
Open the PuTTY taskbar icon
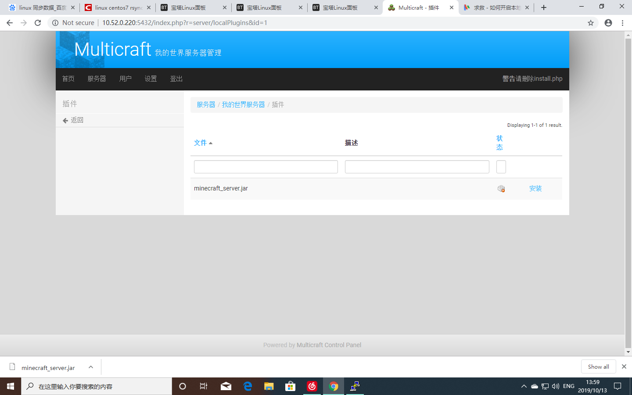pyautogui.click(x=355, y=386)
